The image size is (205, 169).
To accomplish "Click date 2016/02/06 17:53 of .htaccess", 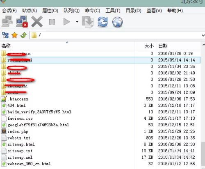I will tap(176, 99).
